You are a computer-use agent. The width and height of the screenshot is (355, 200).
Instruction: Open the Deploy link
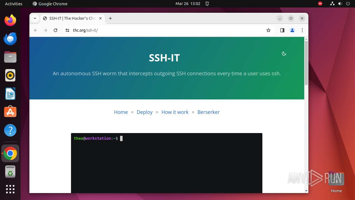tap(144, 112)
